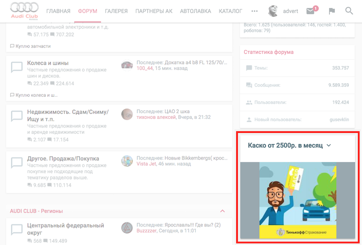Open the Колеса и шины forum

pyautogui.click(x=48, y=63)
